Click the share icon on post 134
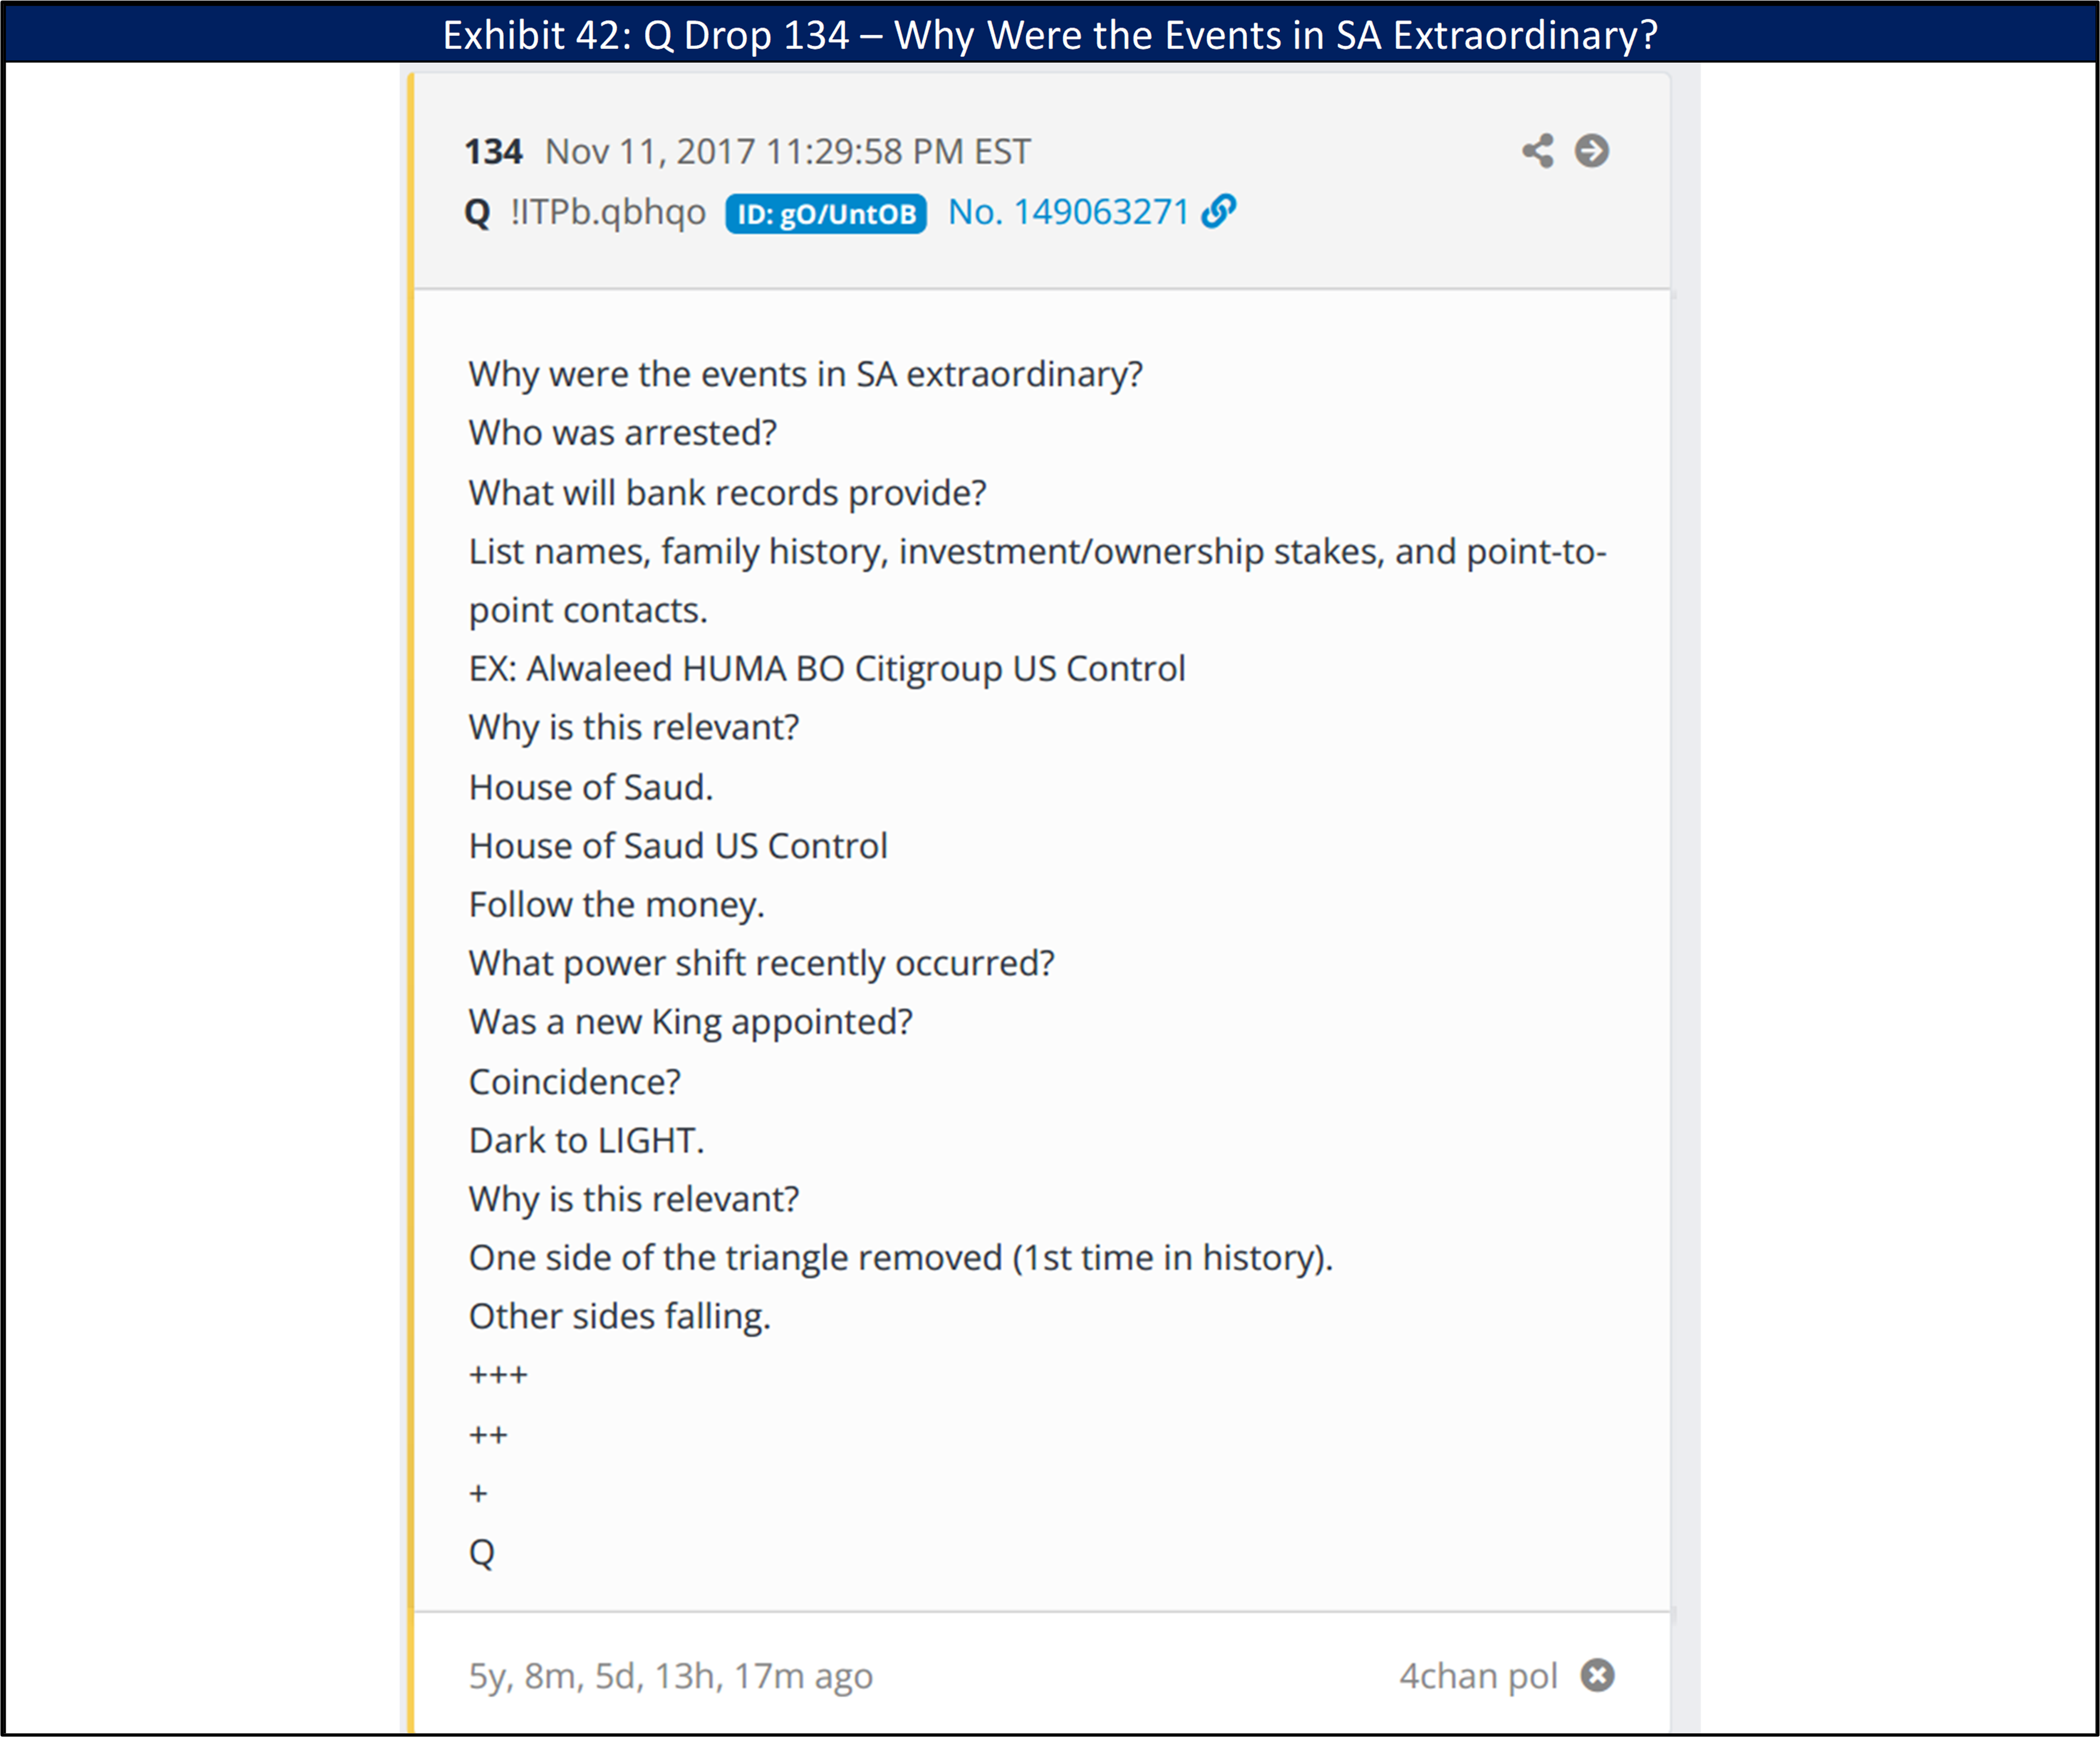 pyautogui.click(x=1537, y=151)
